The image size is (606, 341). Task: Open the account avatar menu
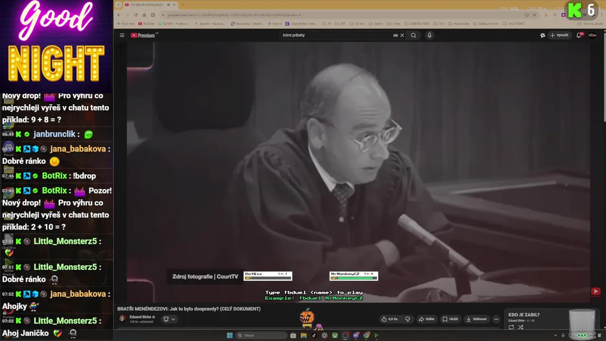tap(592, 36)
